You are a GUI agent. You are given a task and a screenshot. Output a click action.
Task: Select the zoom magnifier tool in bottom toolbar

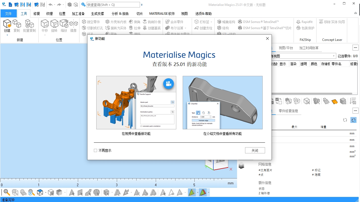pos(6,192)
